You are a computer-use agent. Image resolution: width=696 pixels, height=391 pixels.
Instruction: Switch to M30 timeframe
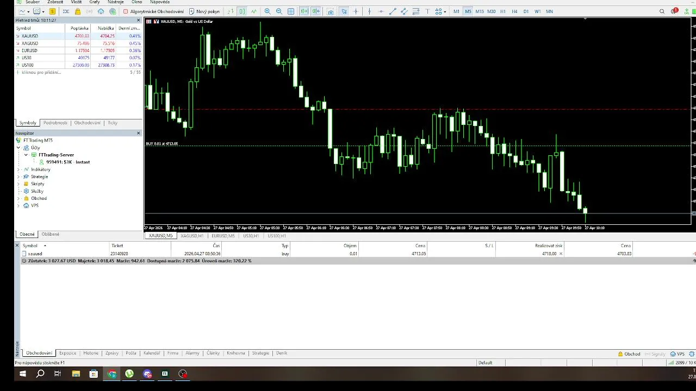(x=491, y=11)
